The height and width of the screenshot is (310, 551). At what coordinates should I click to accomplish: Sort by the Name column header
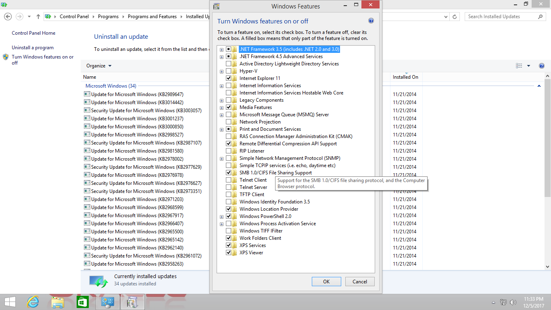[90, 77]
